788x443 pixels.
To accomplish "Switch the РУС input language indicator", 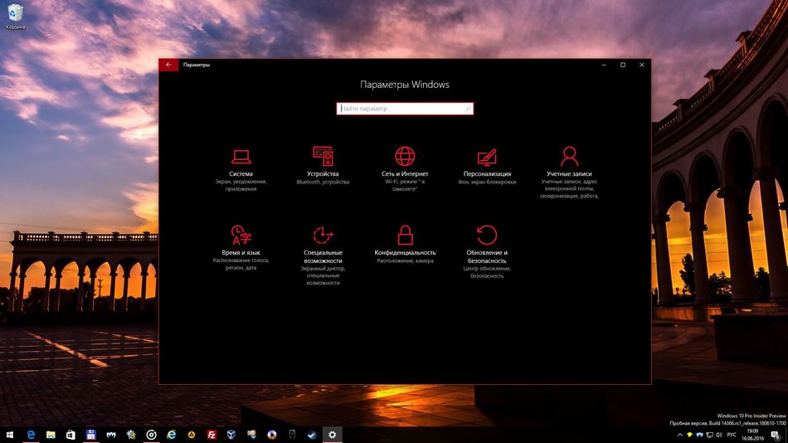I will (x=732, y=435).
